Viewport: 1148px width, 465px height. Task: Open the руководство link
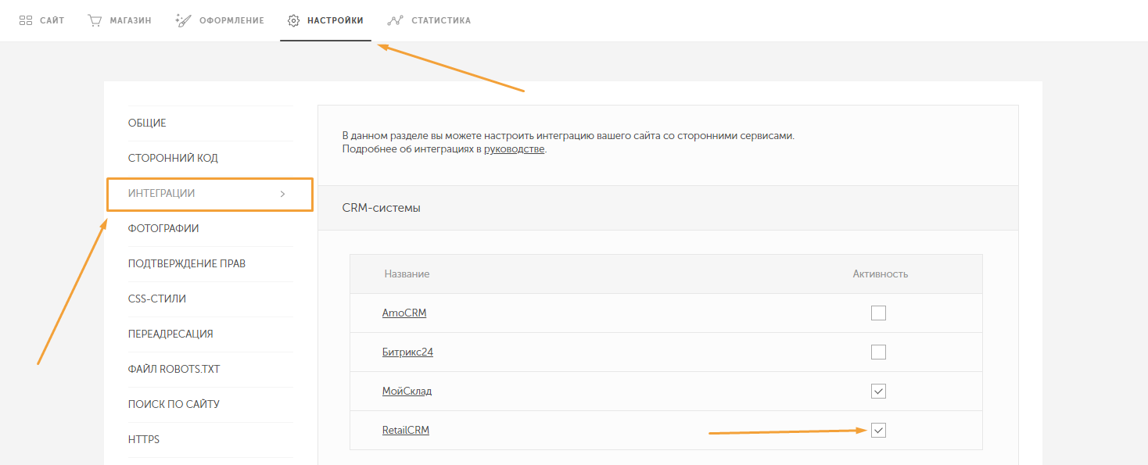(x=514, y=149)
